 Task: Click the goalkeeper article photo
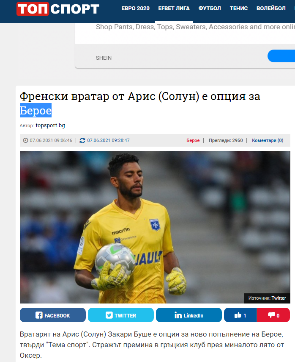(155, 227)
